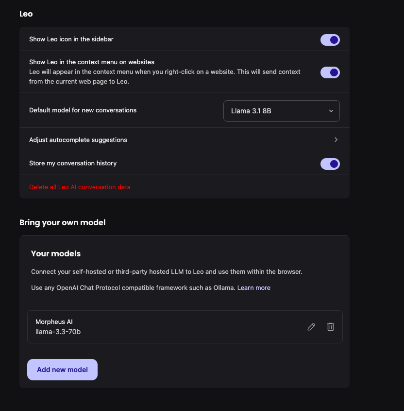Click Delete all Leo AI conversation data

point(80,187)
